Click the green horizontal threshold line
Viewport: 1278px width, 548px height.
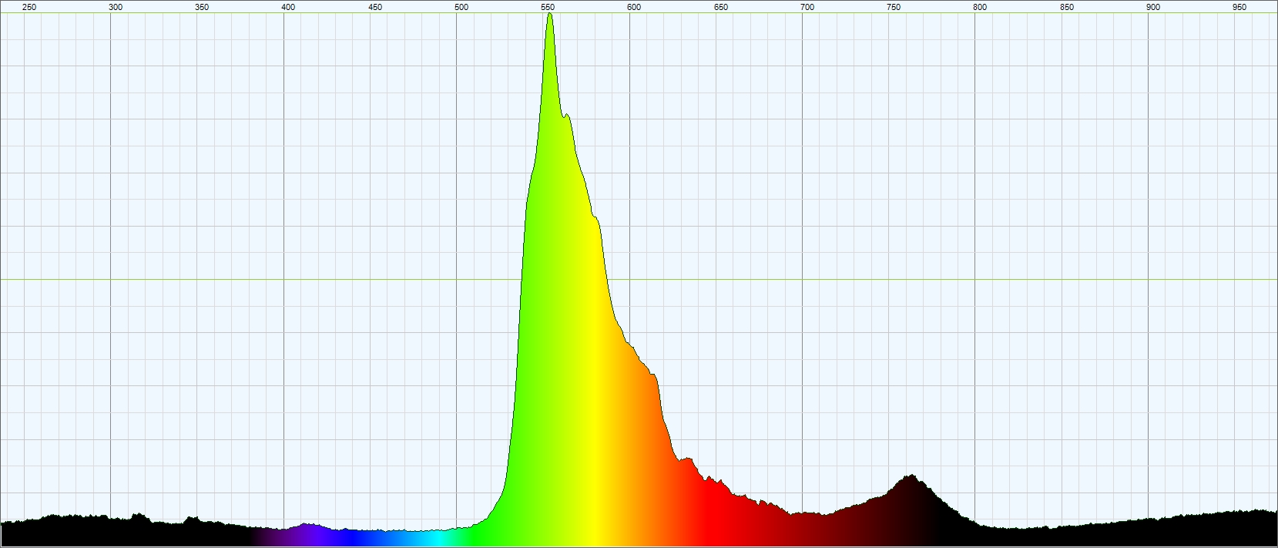pos(639,280)
